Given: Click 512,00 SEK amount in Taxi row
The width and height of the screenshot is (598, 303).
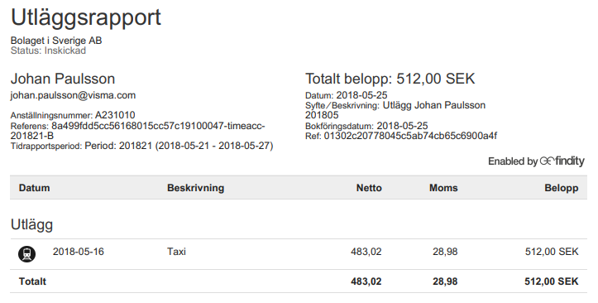Looking at the screenshot, I should pyautogui.click(x=552, y=252).
